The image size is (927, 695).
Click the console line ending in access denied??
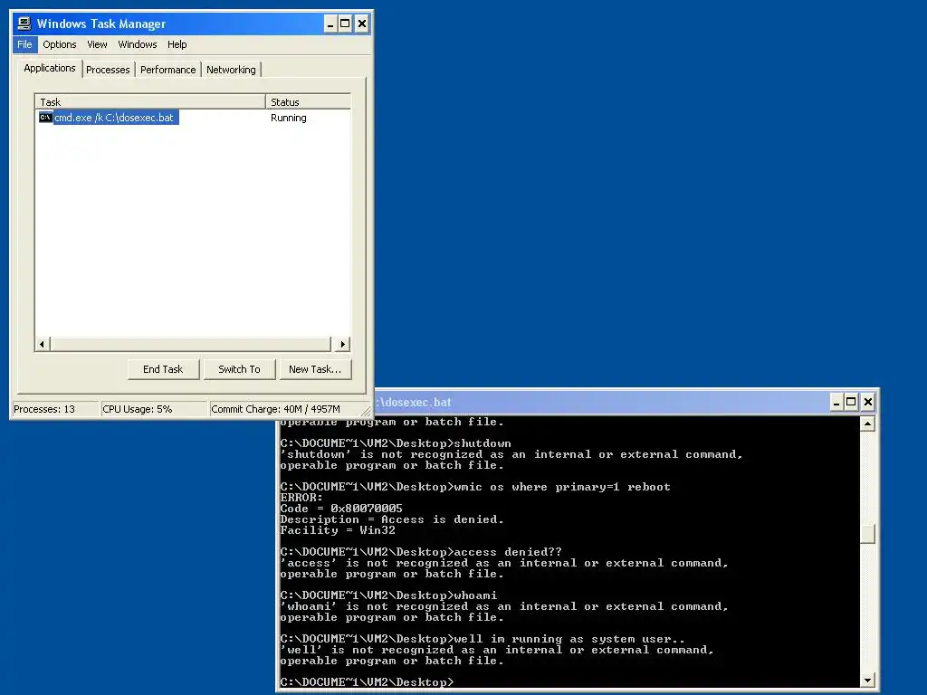[421, 552]
